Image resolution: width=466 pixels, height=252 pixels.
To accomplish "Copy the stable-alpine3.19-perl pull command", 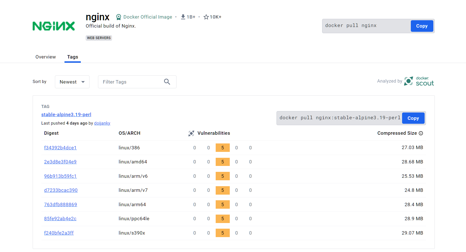I will tap(413, 118).
